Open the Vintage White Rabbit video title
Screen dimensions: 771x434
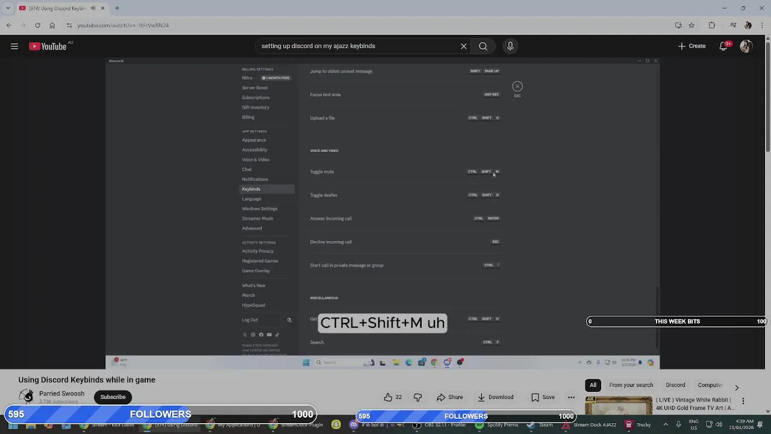695,404
